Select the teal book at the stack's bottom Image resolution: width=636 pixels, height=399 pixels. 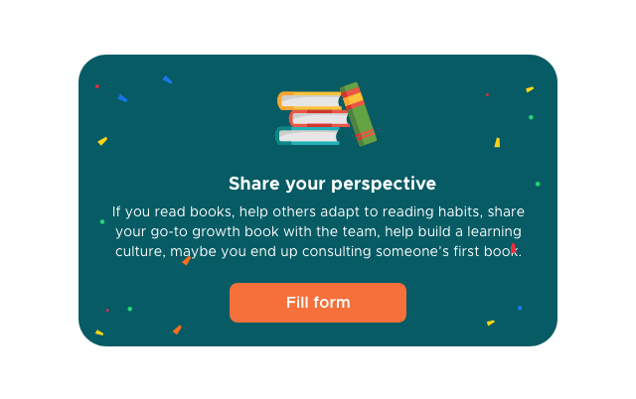tap(307, 136)
